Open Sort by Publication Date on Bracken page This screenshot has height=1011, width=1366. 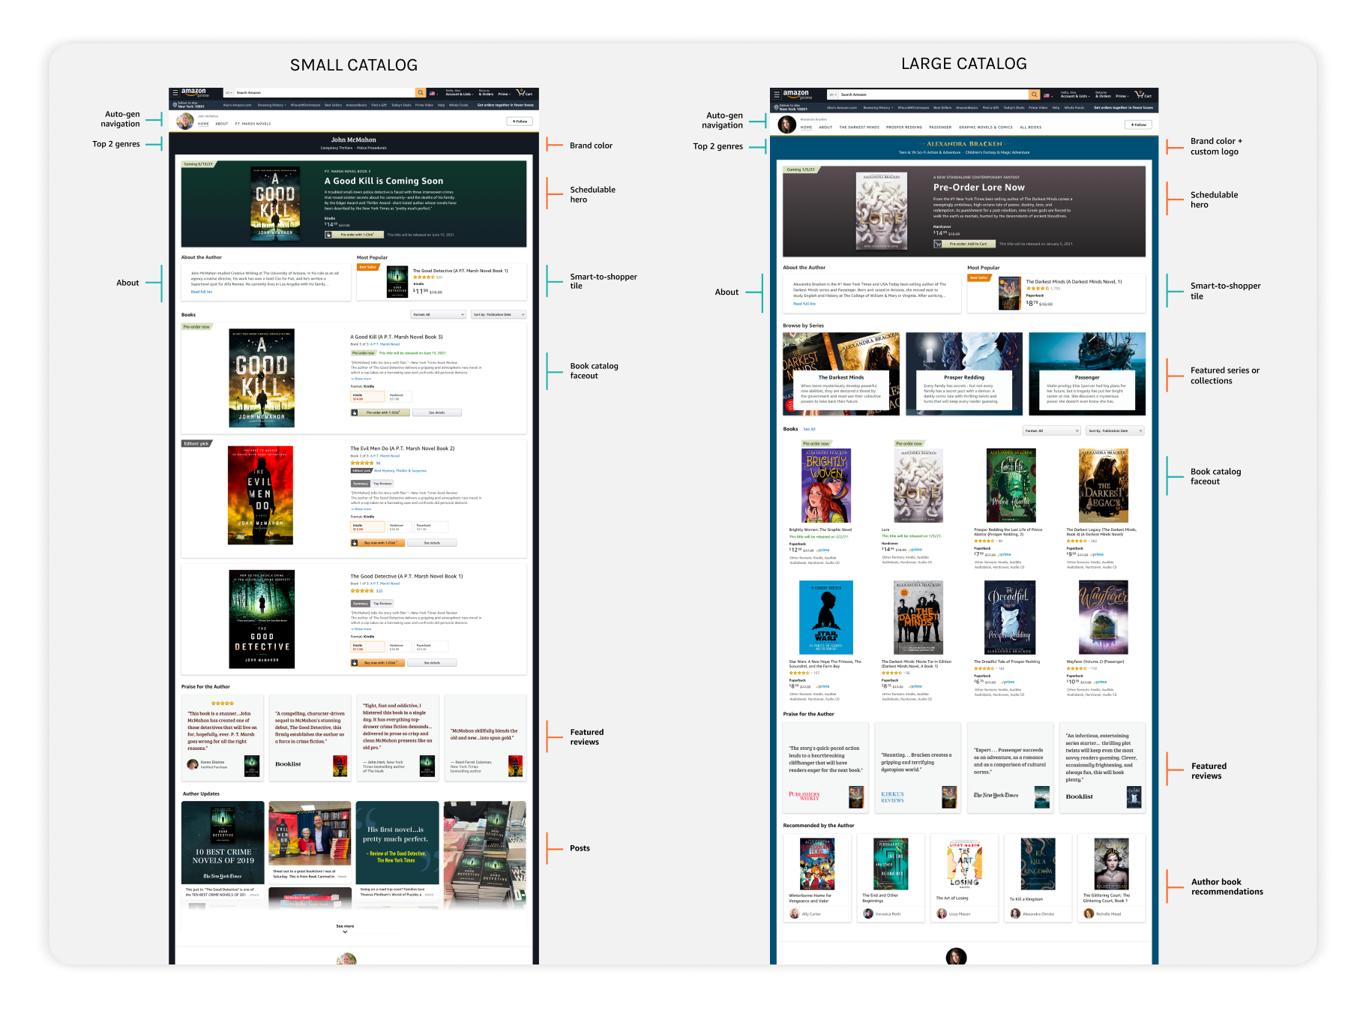(x=1116, y=430)
